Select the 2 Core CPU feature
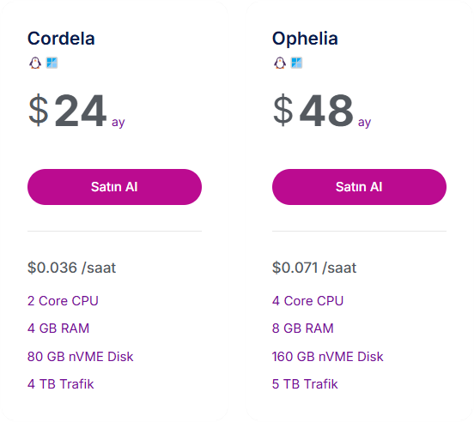 pyautogui.click(x=63, y=301)
